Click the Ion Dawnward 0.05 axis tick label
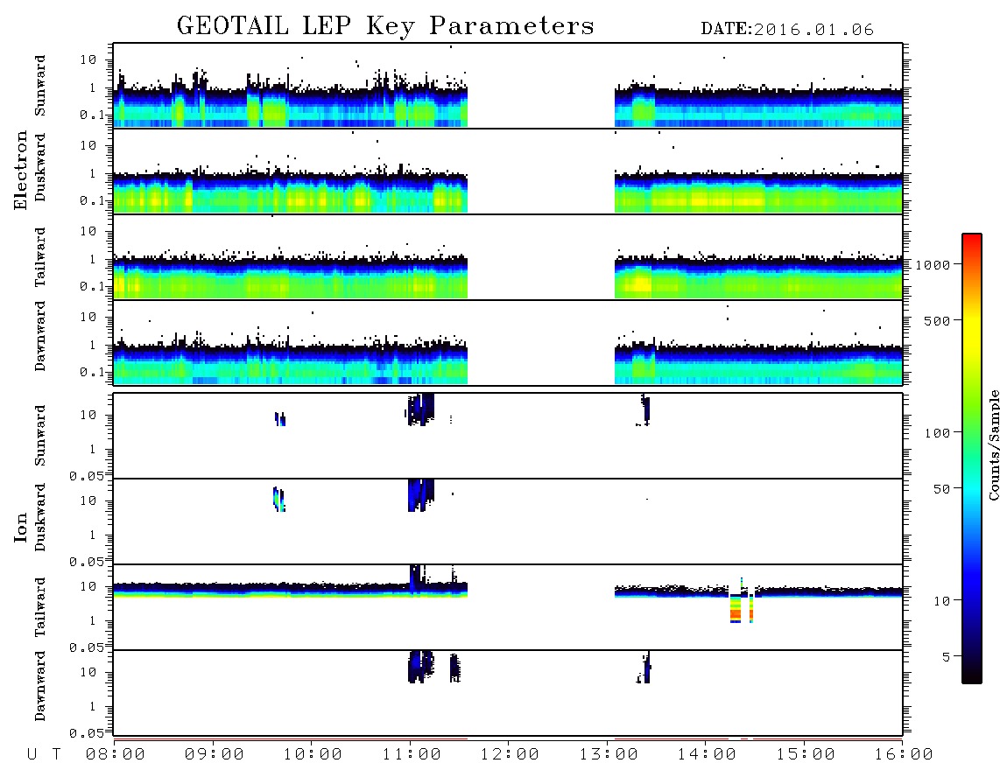 (87, 733)
